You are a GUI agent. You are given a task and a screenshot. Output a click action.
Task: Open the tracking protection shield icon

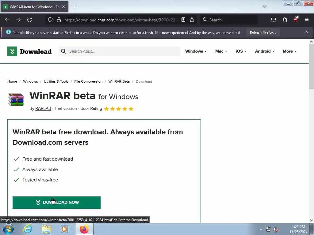point(50,20)
